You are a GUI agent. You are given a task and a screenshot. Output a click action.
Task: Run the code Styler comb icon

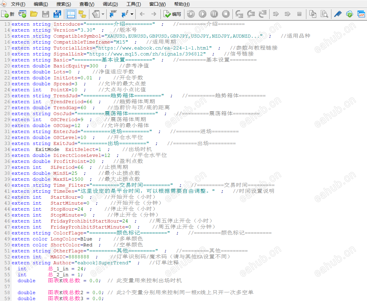[x=338, y=14]
